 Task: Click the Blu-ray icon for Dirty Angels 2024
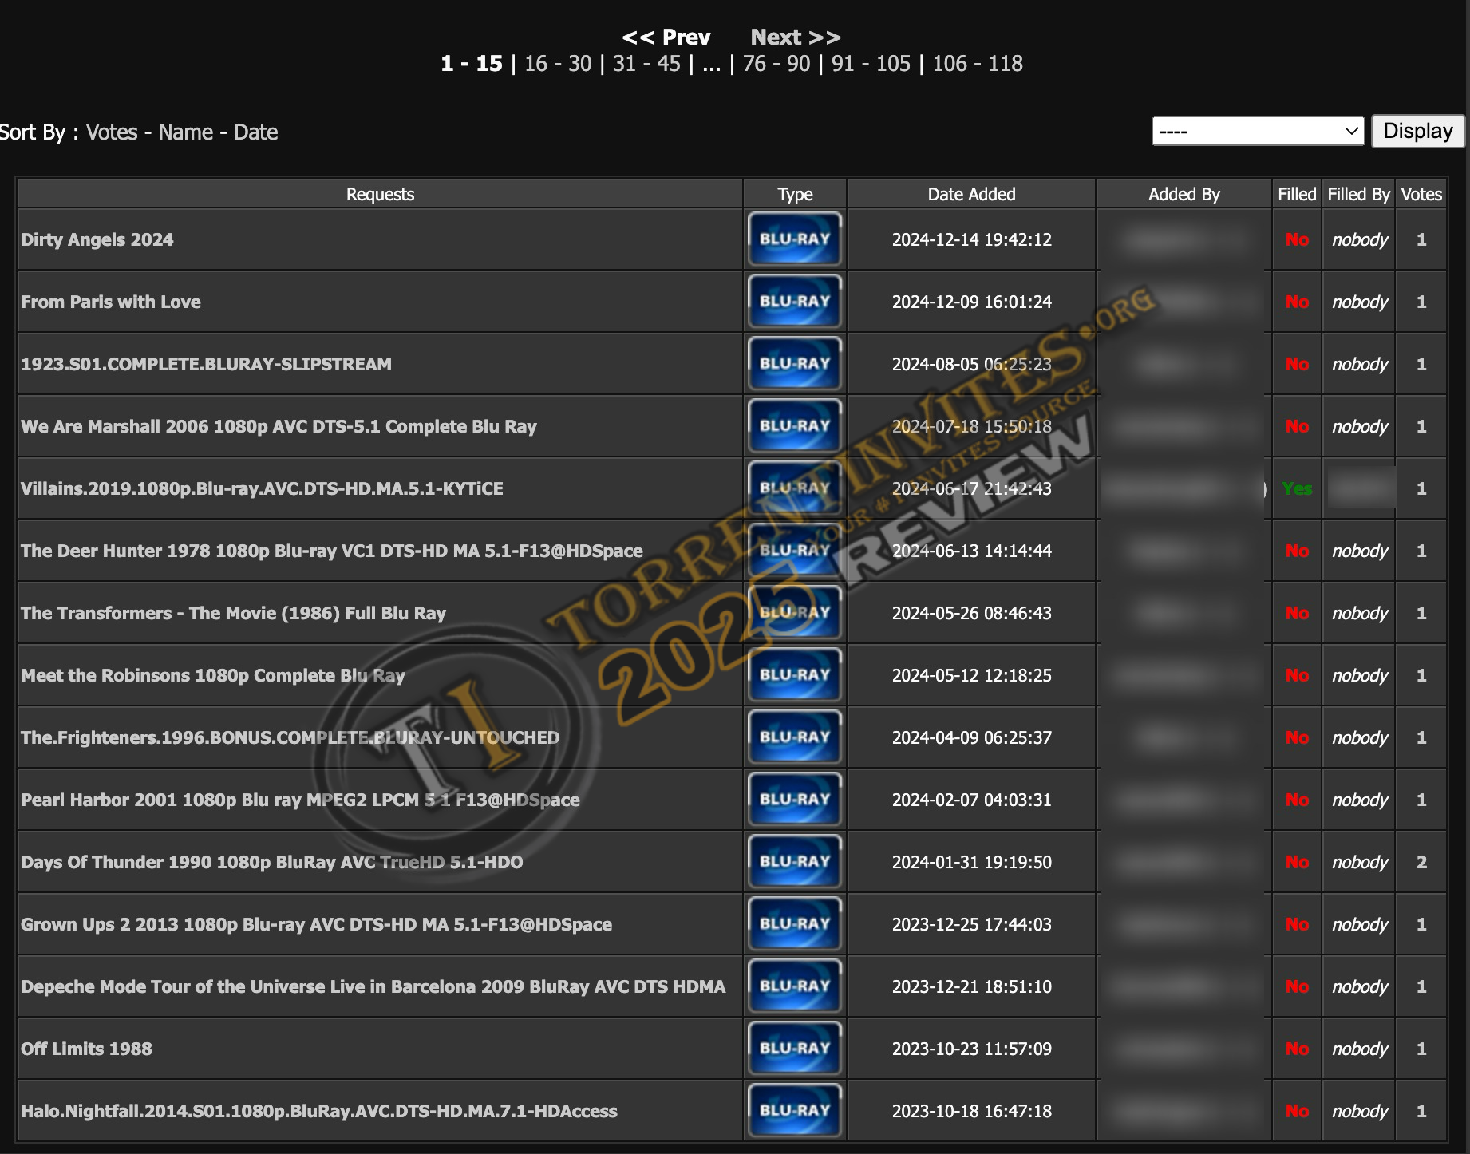[794, 239]
